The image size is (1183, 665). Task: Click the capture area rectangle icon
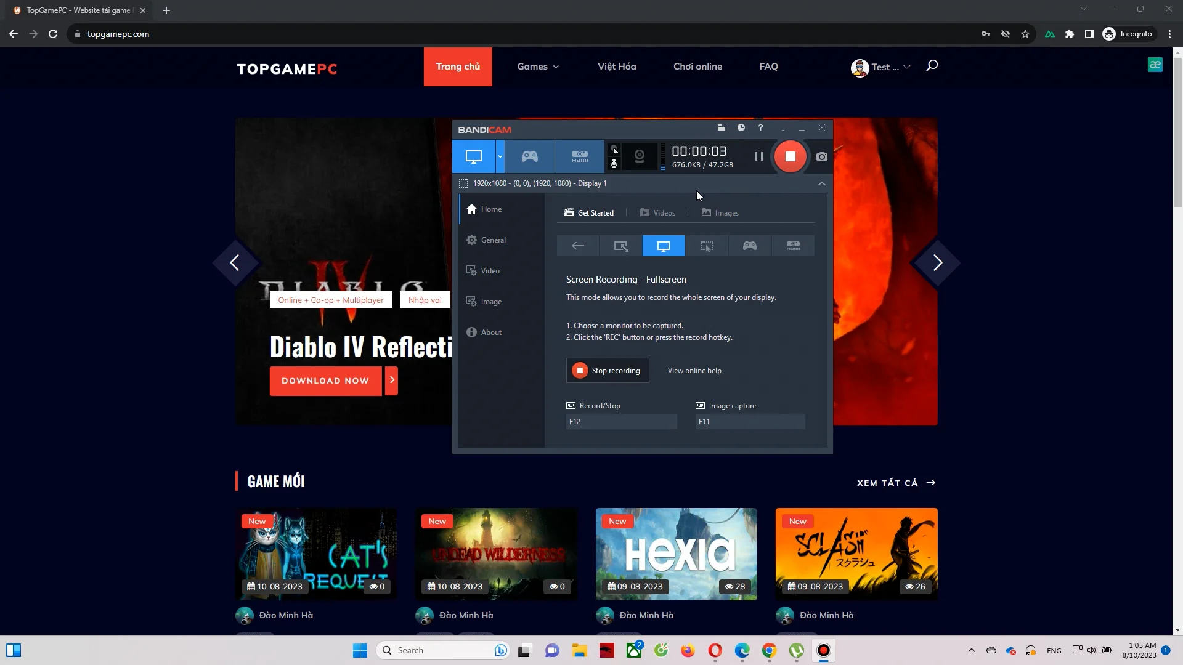pos(463,183)
